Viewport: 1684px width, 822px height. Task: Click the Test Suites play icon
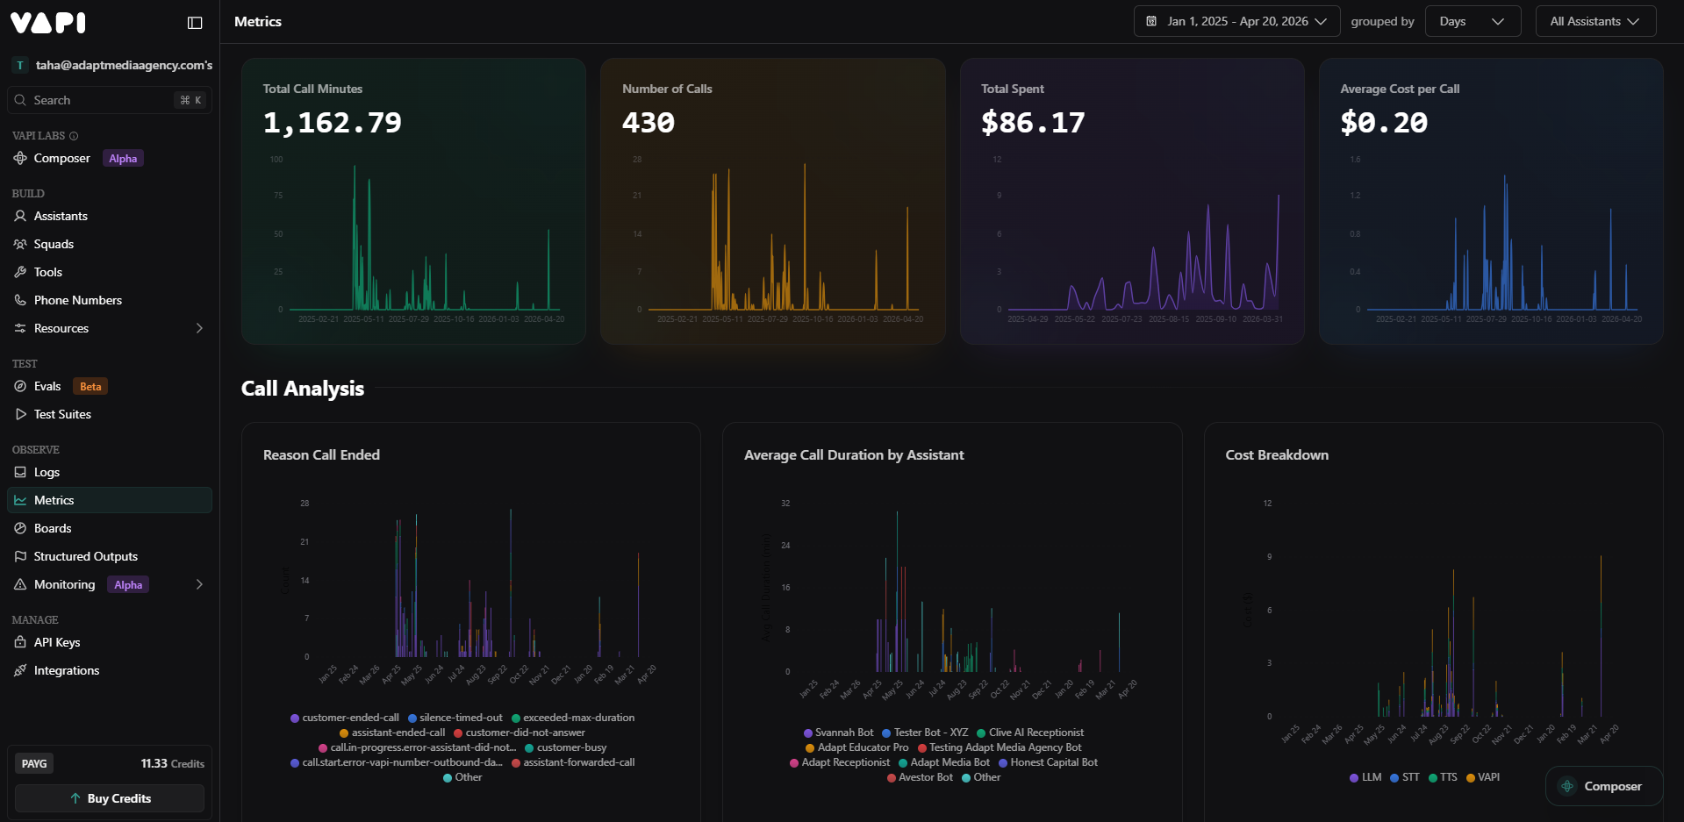tap(20, 414)
